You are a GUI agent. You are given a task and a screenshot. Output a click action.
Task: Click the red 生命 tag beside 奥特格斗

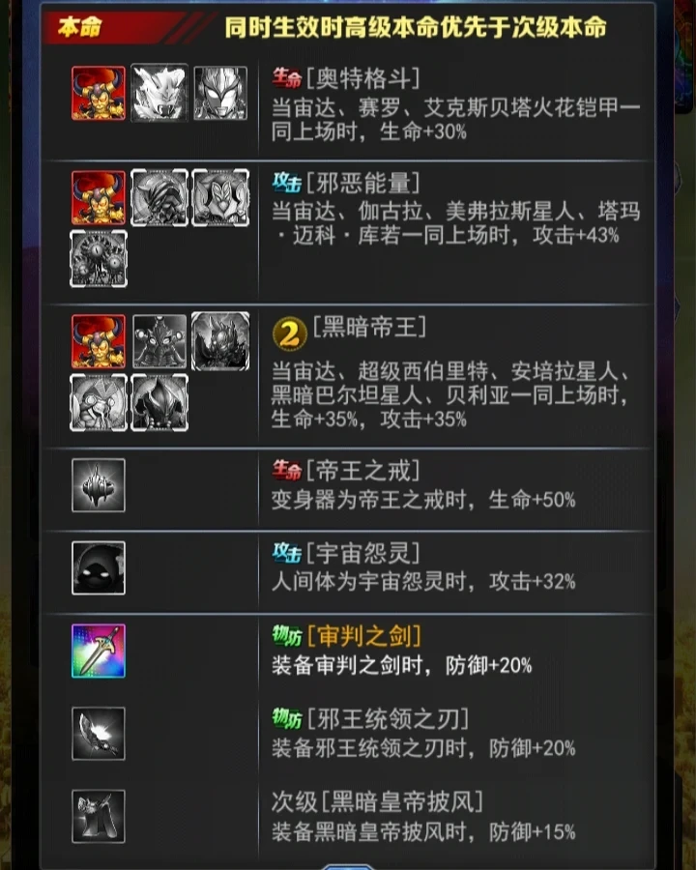coord(286,79)
